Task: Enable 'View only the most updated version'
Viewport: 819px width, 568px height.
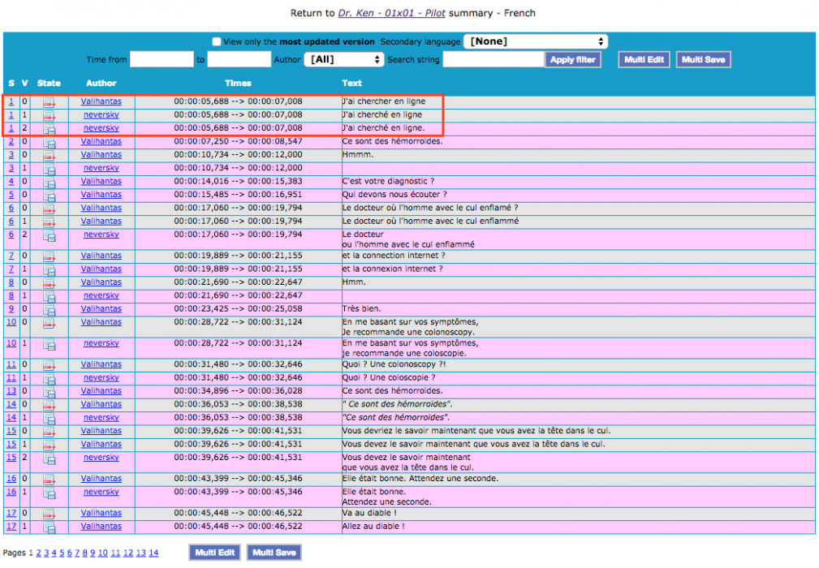Action: click(x=217, y=41)
